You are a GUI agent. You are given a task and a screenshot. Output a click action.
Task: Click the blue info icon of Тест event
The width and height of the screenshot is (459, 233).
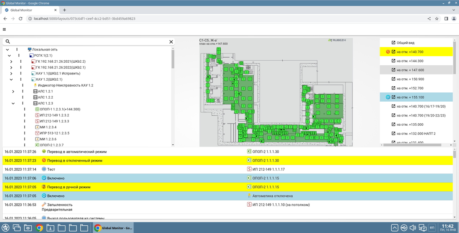44,169
